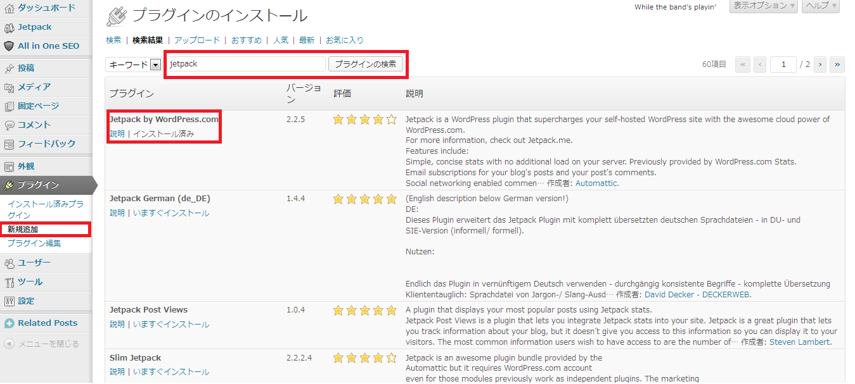Click the 設定 settings menu label
Viewport: 855px width, 384px height.
tap(26, 301)
